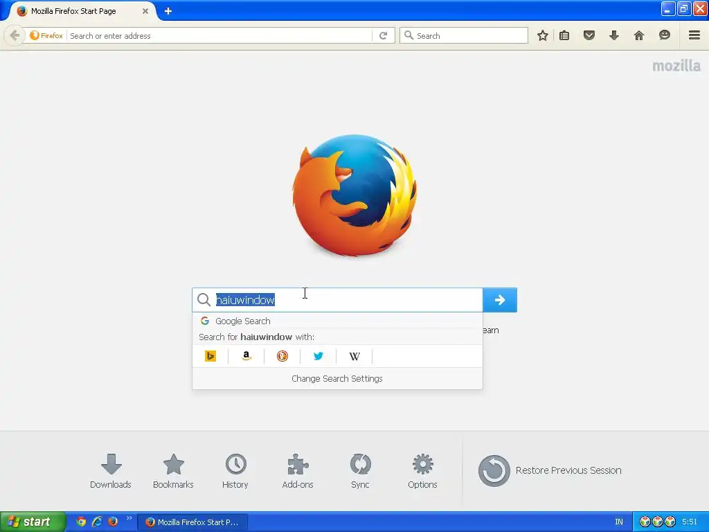Click the IN language indicator
The height and width of the screenshot is (532, 709).
(x=618, y=522)
